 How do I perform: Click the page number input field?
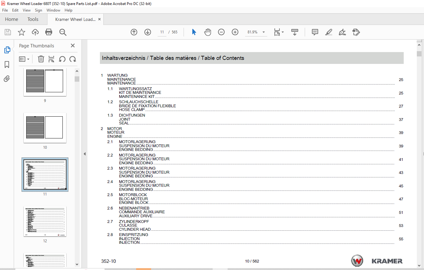tap(162, 32)
